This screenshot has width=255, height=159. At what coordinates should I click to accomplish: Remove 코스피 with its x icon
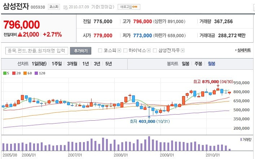[119, 51]
